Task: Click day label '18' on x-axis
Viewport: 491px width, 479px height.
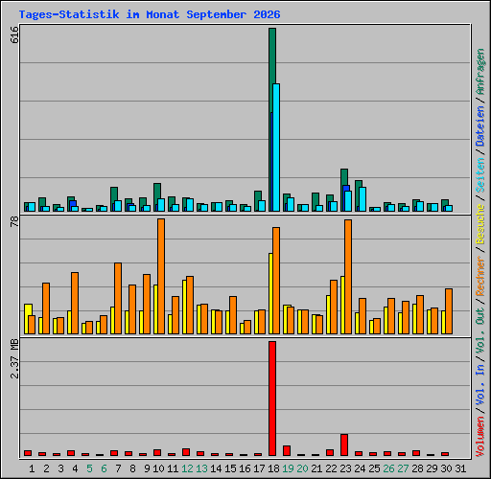Action: 273,468
